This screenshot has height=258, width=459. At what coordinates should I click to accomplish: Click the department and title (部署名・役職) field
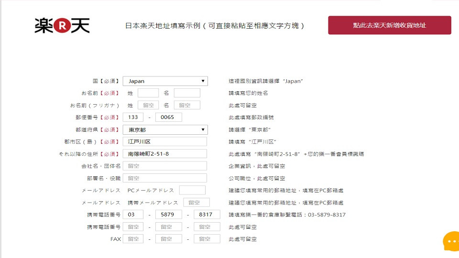click(165, 178)
